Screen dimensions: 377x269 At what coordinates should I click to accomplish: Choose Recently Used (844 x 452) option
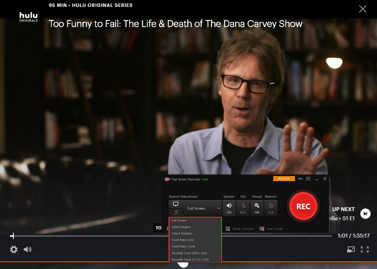point(189,253)
